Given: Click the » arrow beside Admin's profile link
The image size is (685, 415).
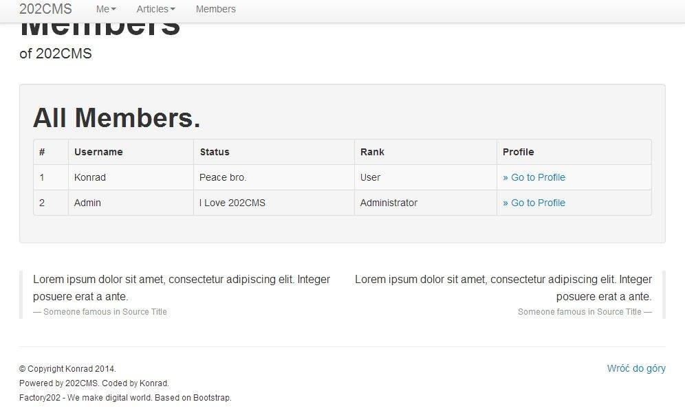Looking at the screenshot, I should pyautogui.click(x=505, y=203).
